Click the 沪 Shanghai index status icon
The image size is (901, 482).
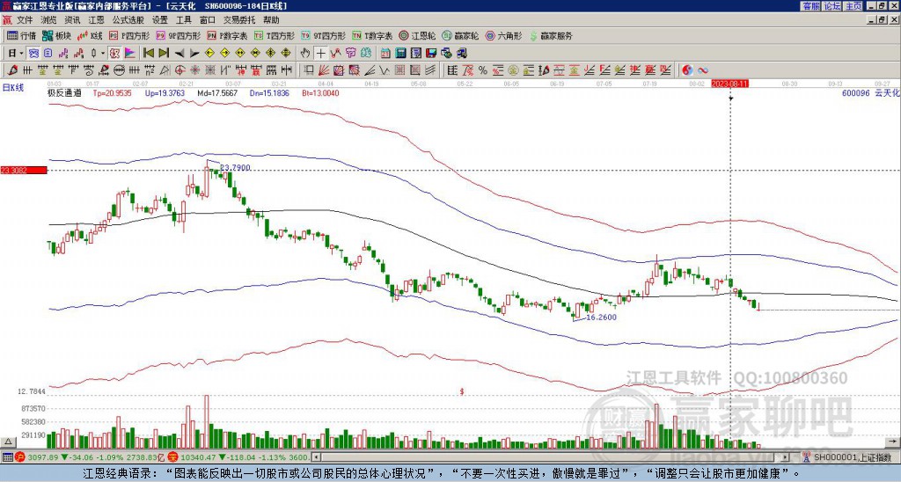coord(20,457)
